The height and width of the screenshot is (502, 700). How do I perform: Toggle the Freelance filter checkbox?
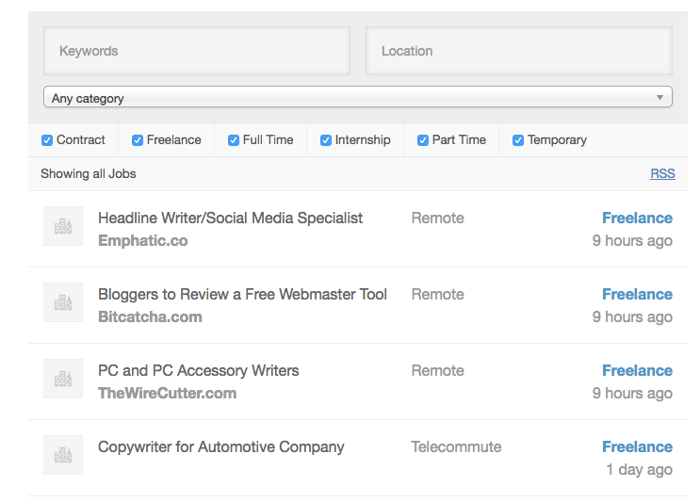[x=138, y=140]
